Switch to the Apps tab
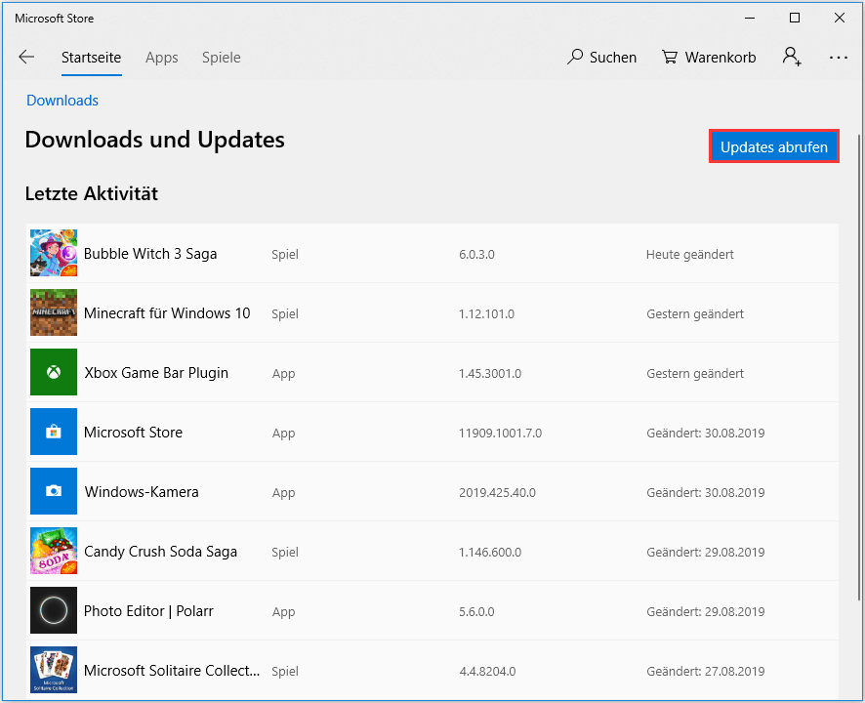 [162, 58]
